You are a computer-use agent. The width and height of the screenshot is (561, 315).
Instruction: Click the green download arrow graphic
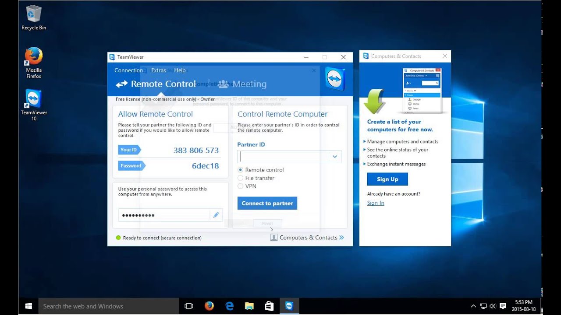pyautogui.click(x=374, y=101)
